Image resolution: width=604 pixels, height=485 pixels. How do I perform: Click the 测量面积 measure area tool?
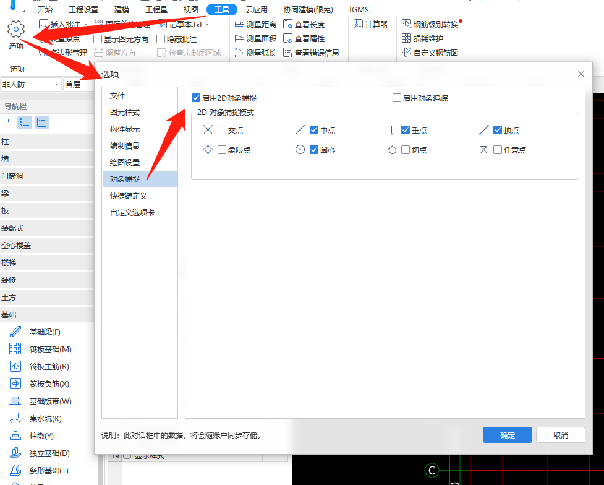[255, 38]
